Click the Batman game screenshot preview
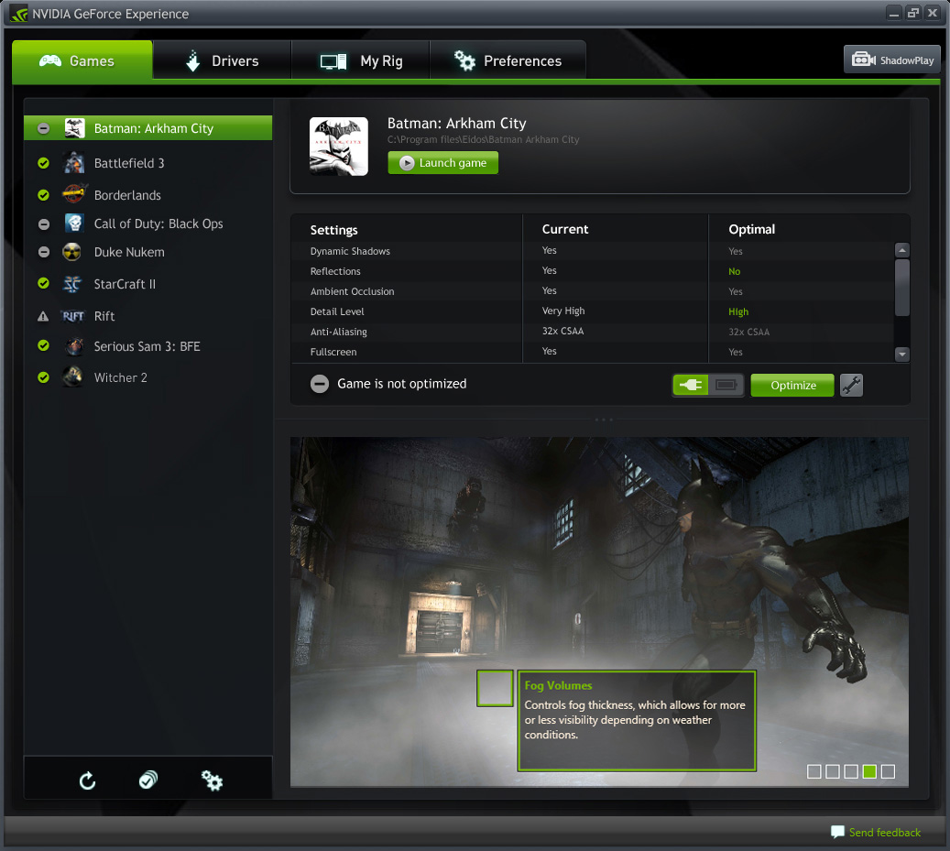 point(599,612)
